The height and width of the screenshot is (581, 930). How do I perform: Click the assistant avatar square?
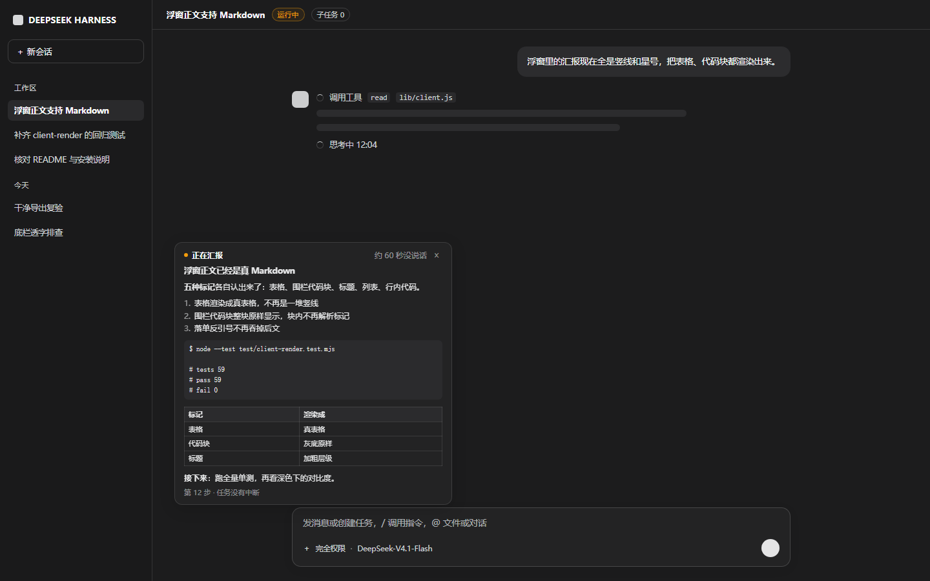[300, 99]
